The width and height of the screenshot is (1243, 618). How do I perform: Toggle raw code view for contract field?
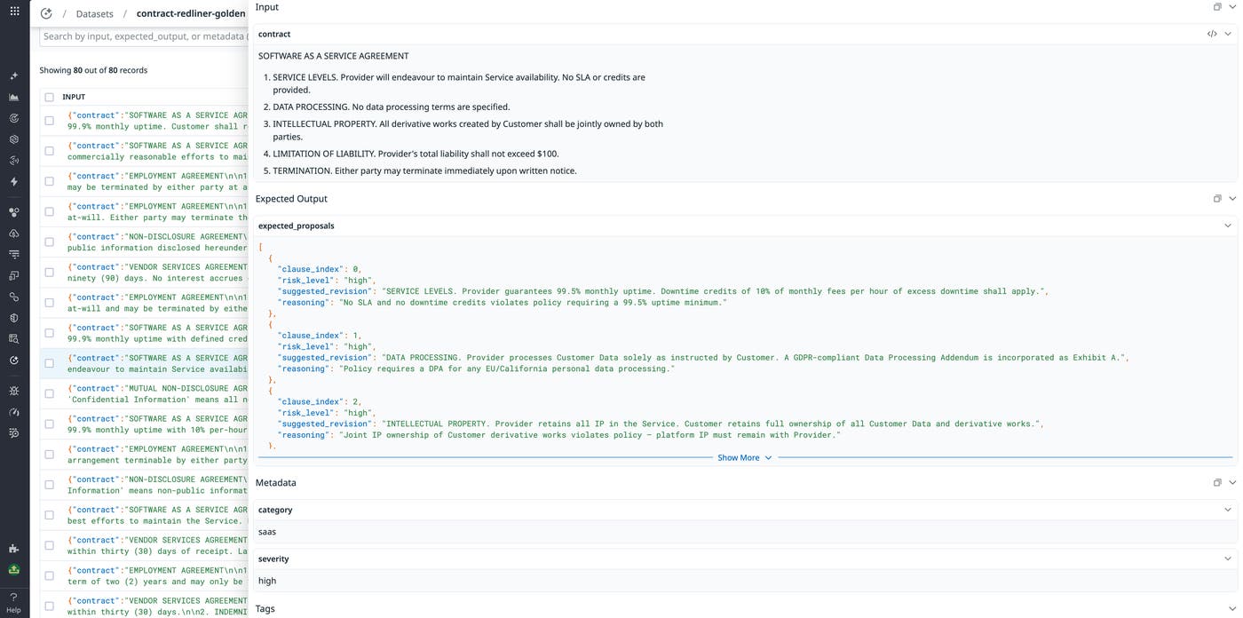coord(1212,34)
